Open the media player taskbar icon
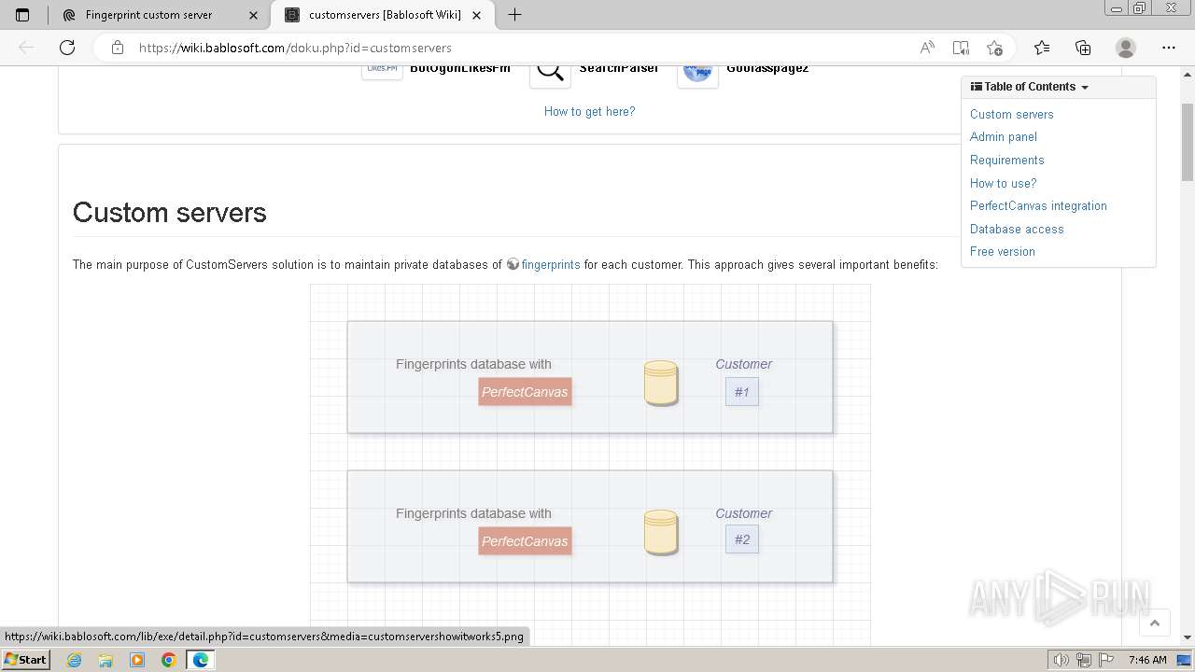This screenshot has width=1195, height=672. coord(137,660)
